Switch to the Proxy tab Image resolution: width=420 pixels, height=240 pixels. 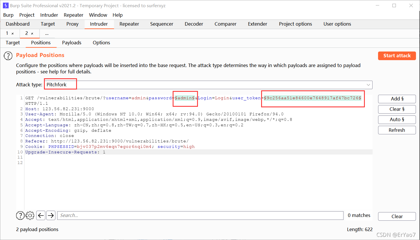(x=72, y=24)
